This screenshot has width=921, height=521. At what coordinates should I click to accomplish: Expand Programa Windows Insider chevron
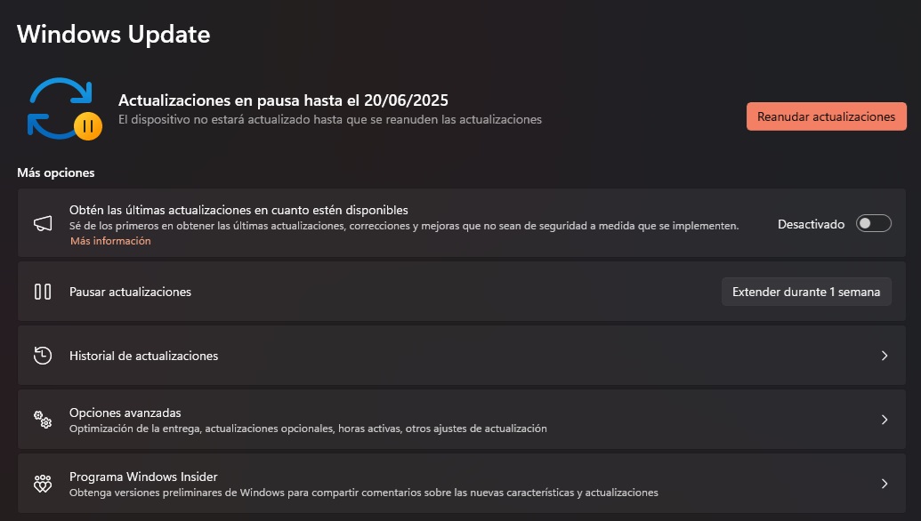[x=885, y=484]
